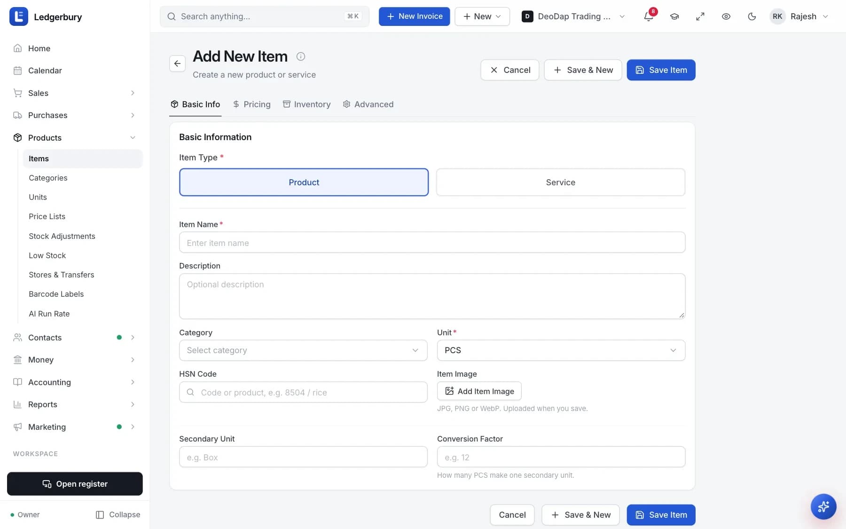Focus the Item Name field
This screenshot has width=846, height=529.
click(x=432, y=243)
